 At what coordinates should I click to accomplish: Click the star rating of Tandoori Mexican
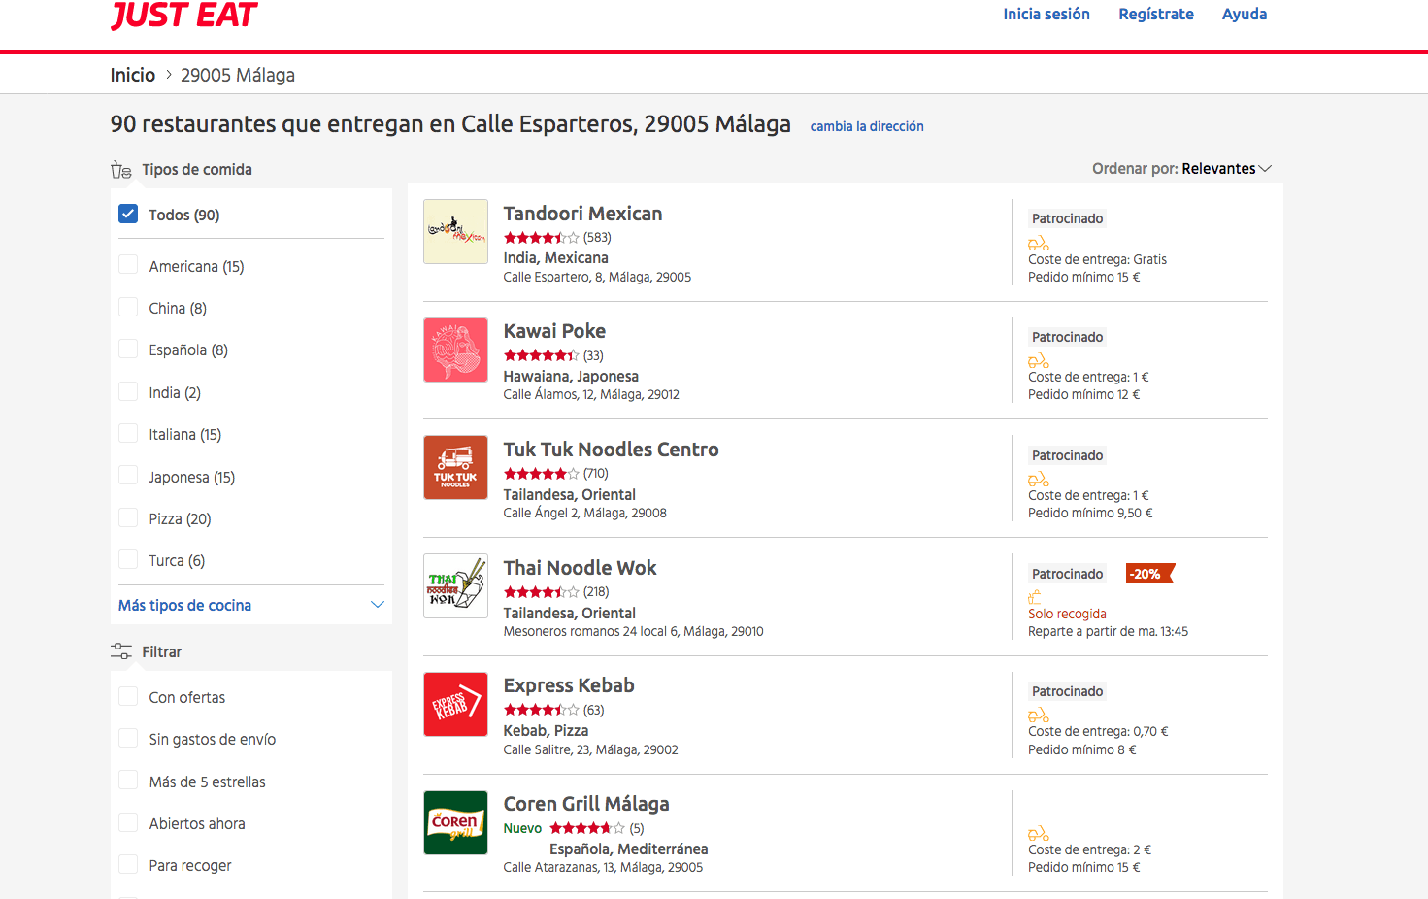pos(541,238)
